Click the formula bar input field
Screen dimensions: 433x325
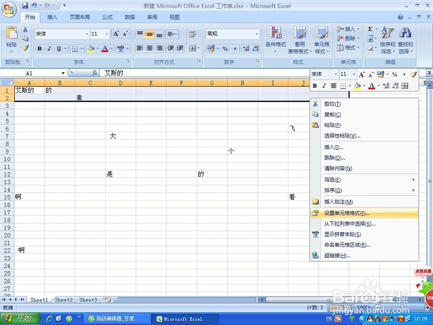[x=204, y=73]
